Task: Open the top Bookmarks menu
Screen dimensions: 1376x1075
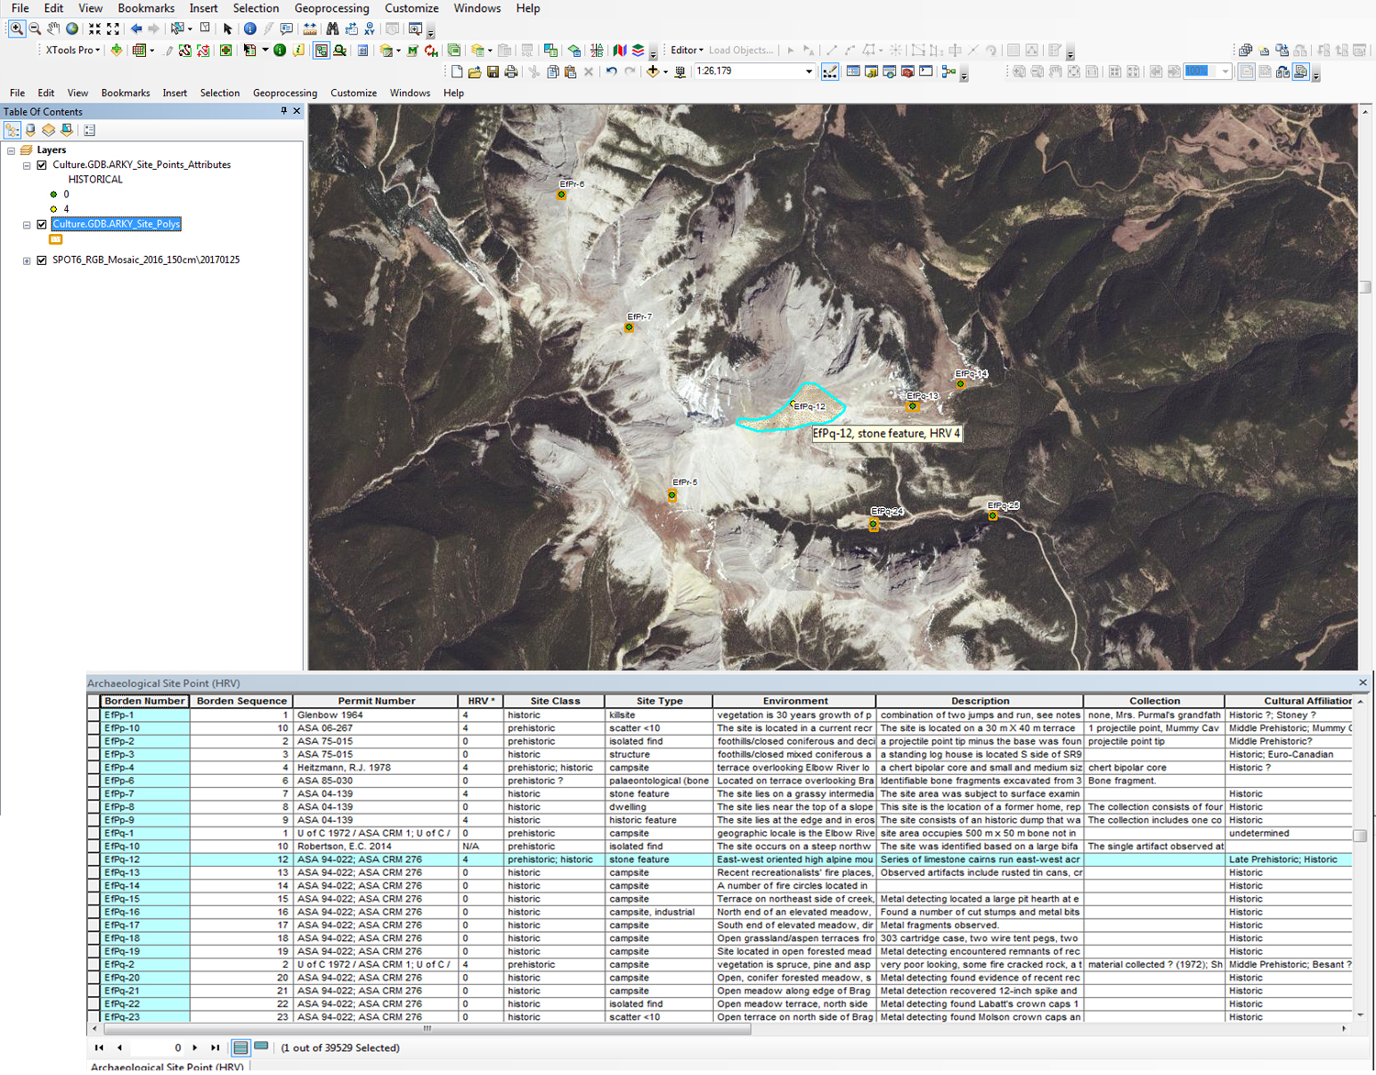Action: [146, 8]
